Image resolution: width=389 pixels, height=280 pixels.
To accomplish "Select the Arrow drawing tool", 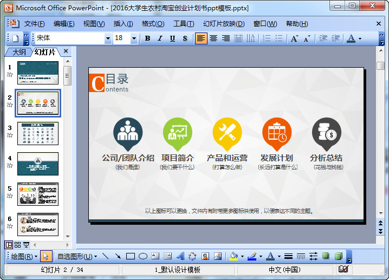I will tap(118, 256).
